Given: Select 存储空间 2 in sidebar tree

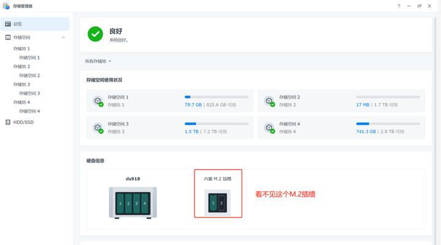Looking at the screenshot, I should 29,75.
